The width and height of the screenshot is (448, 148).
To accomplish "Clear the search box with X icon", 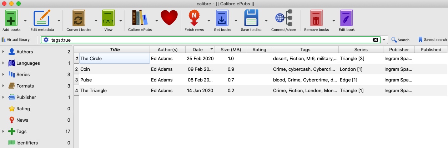I will click(375, 40).
